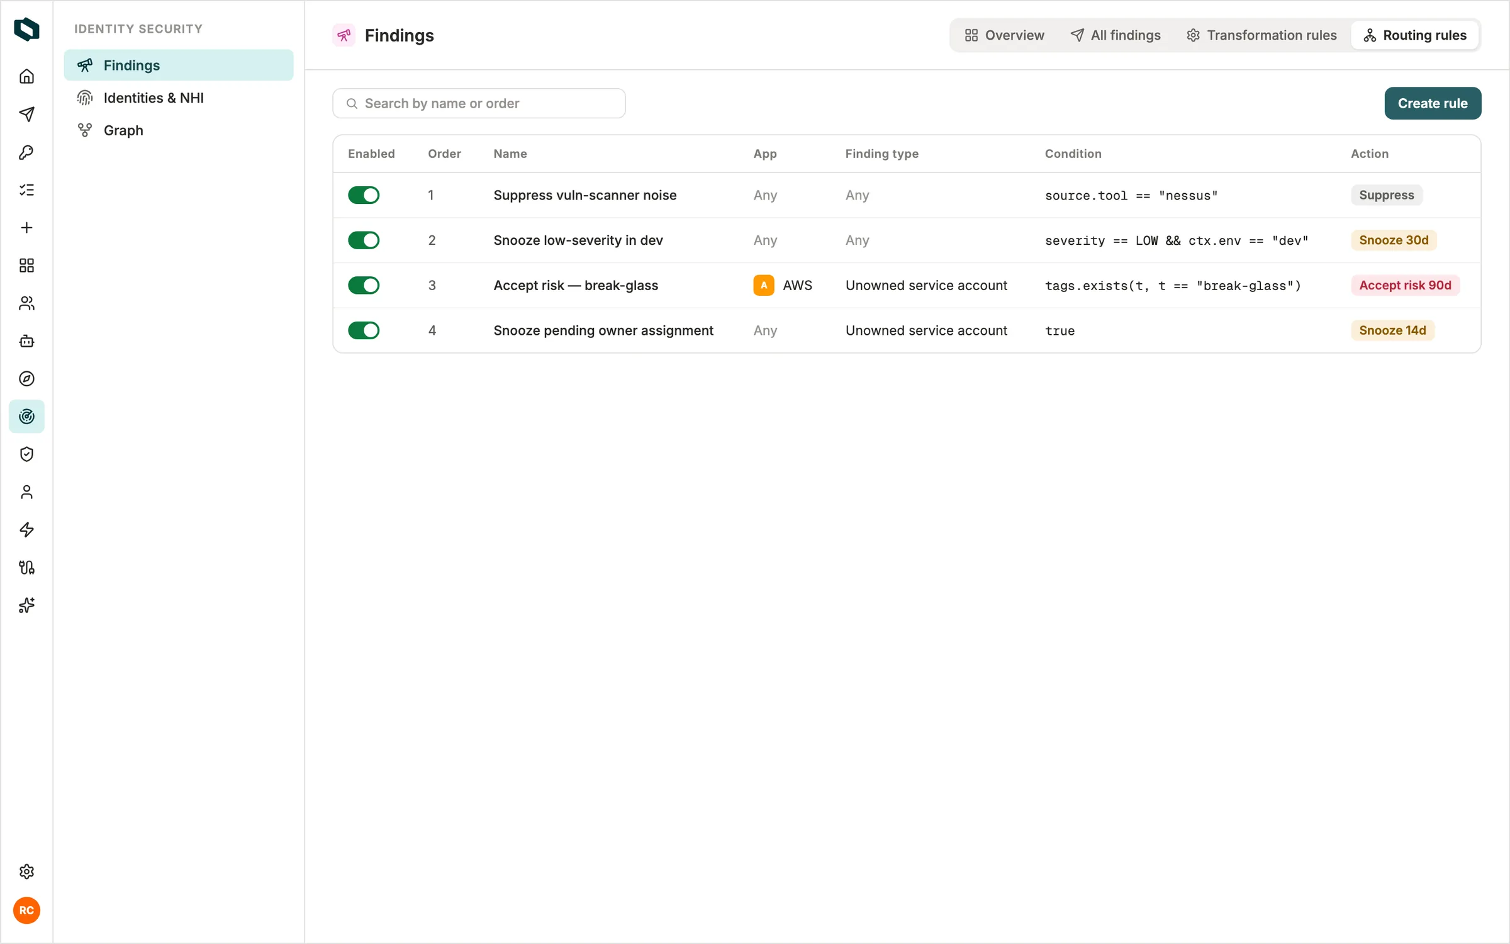Click the Name column header

click(x=510, y=154)
